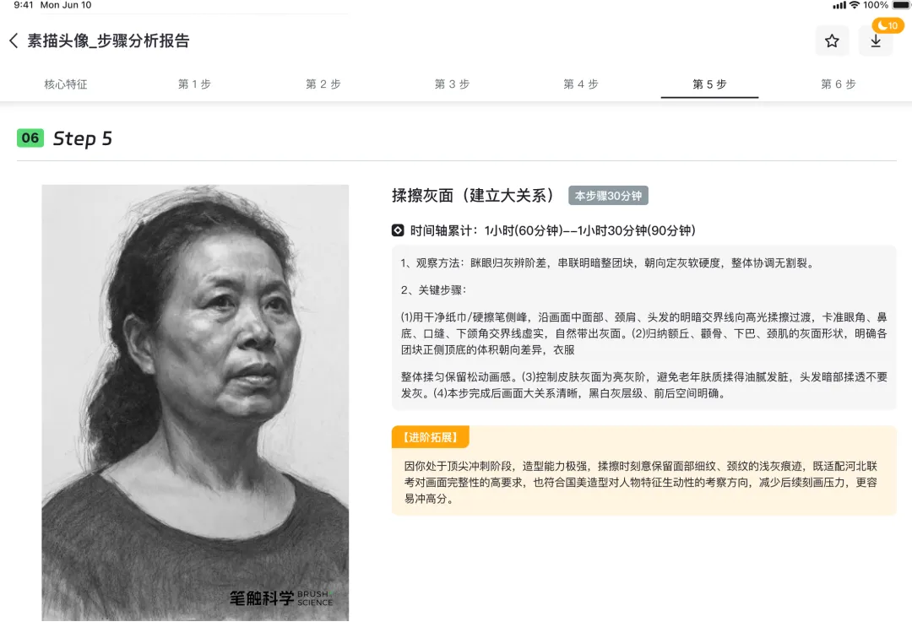
Task: Tap the 【进阶拓展】 label
Action: coord(431,437)
